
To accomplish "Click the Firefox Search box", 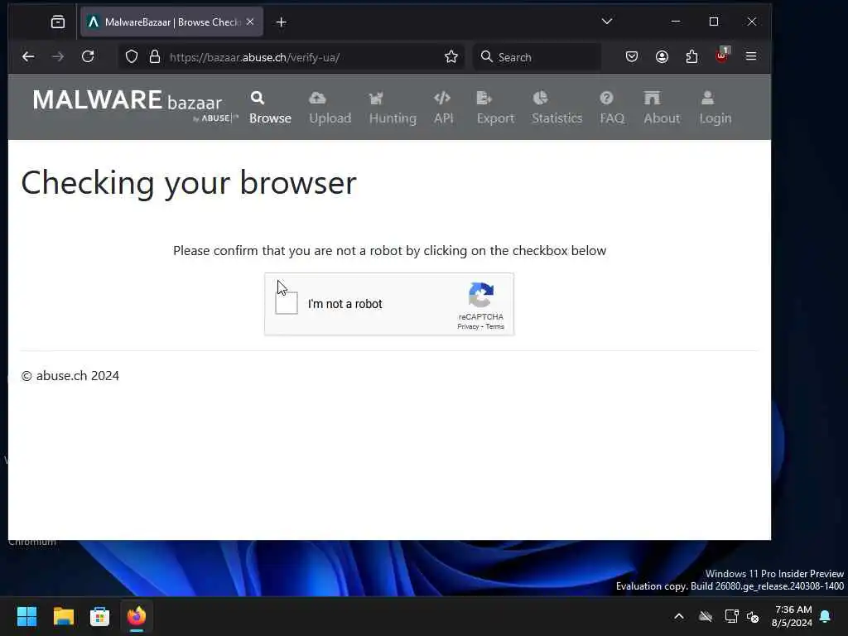I will [x=537, y=57].
